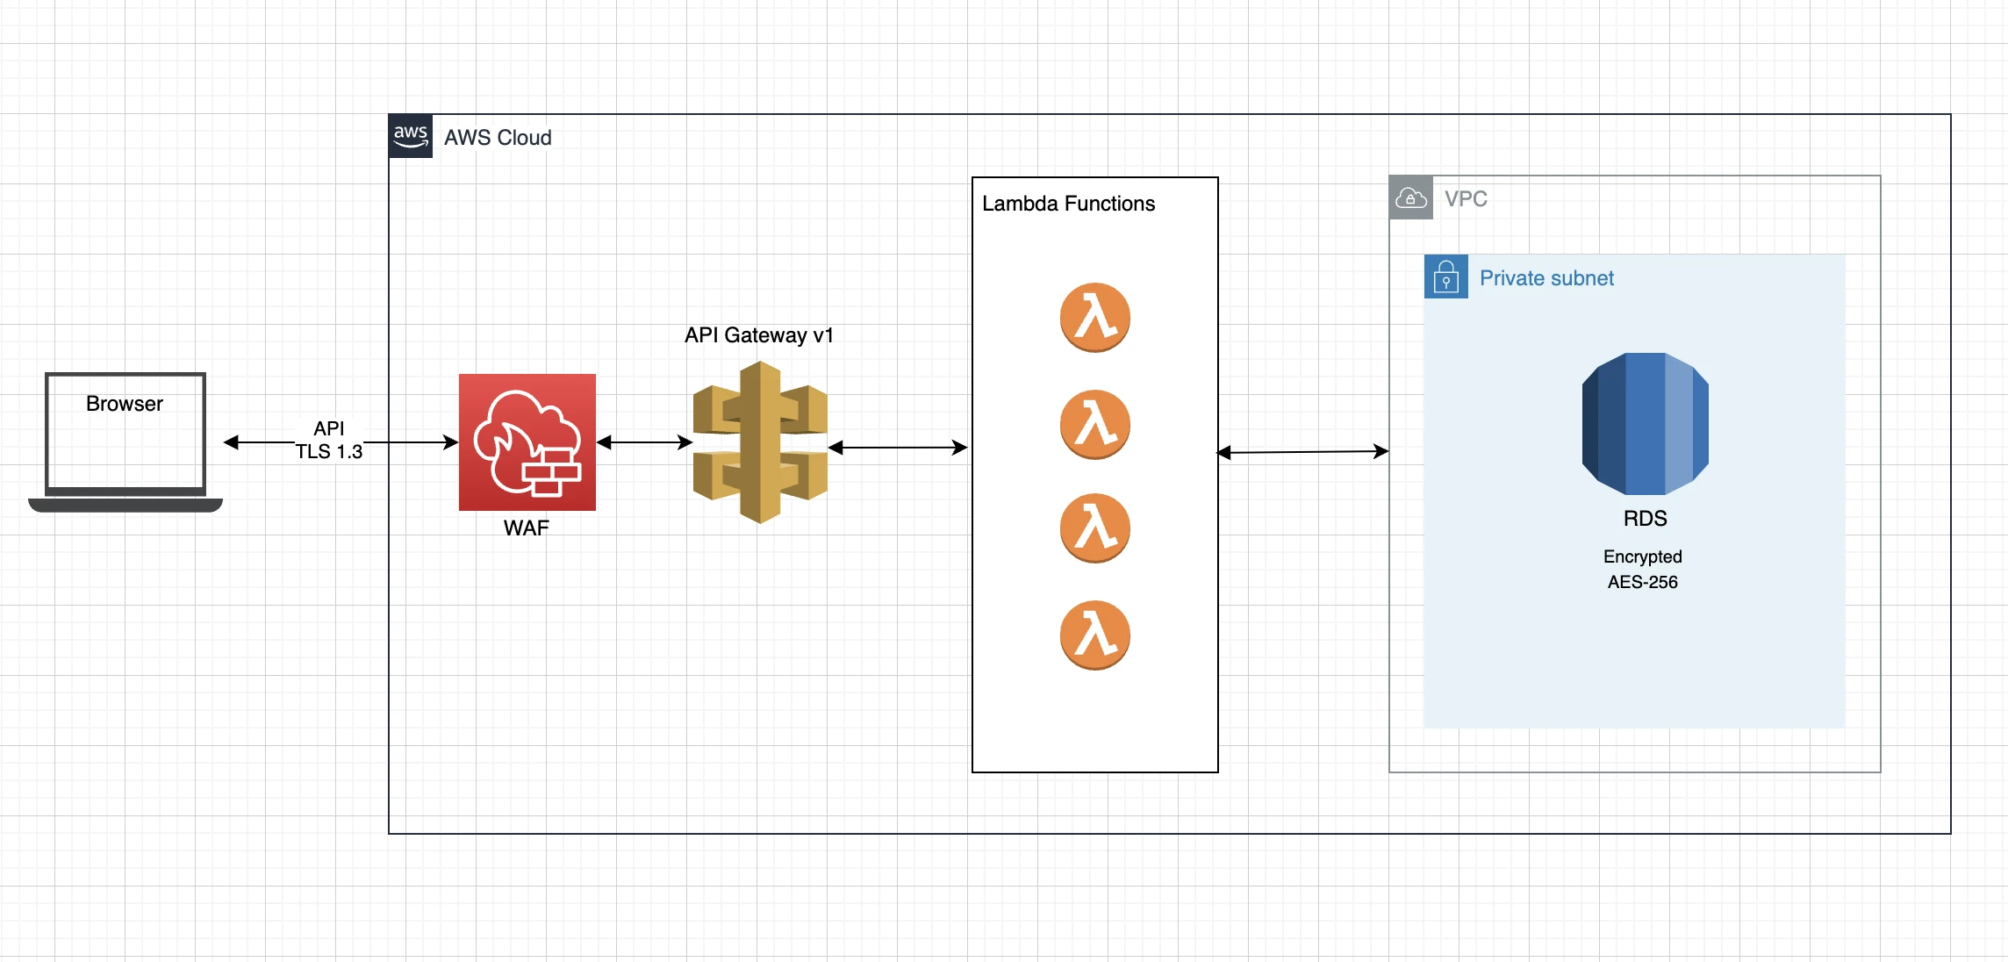Select the 'TLS 1.3' arrow label

pyautogui.click(x=329, y=451)
